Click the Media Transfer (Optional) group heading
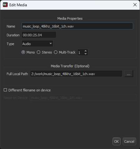This screenshot has height=149, width=140. (70, 66)
